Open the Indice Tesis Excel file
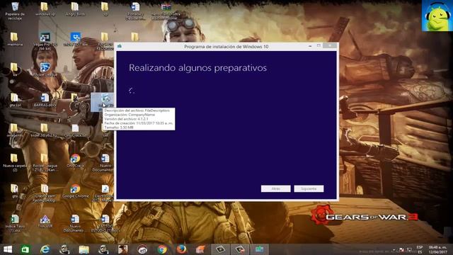Screen dimensions: 453x255 [15, 223]
